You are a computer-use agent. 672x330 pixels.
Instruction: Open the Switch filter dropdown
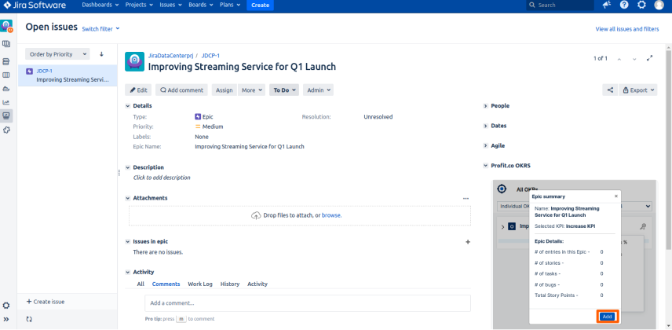[x=100, y=29]
